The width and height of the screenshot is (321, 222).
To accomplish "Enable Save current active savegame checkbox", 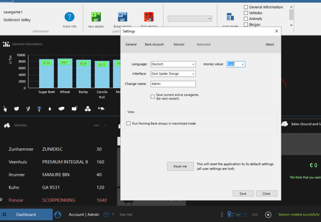I will pos(152,97).
